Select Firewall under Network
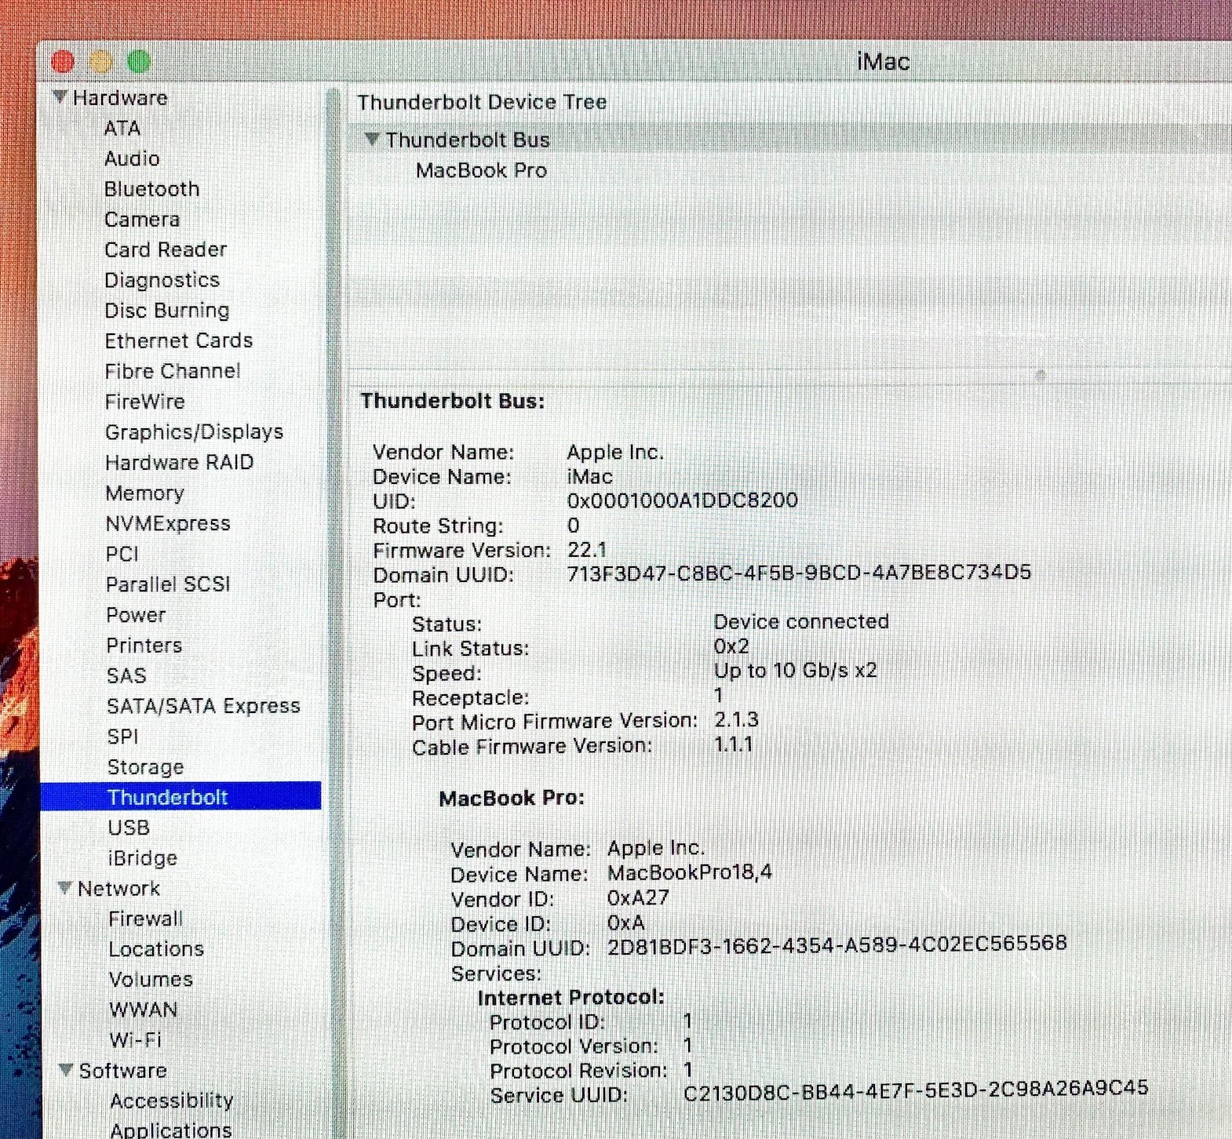 (146, 919)
